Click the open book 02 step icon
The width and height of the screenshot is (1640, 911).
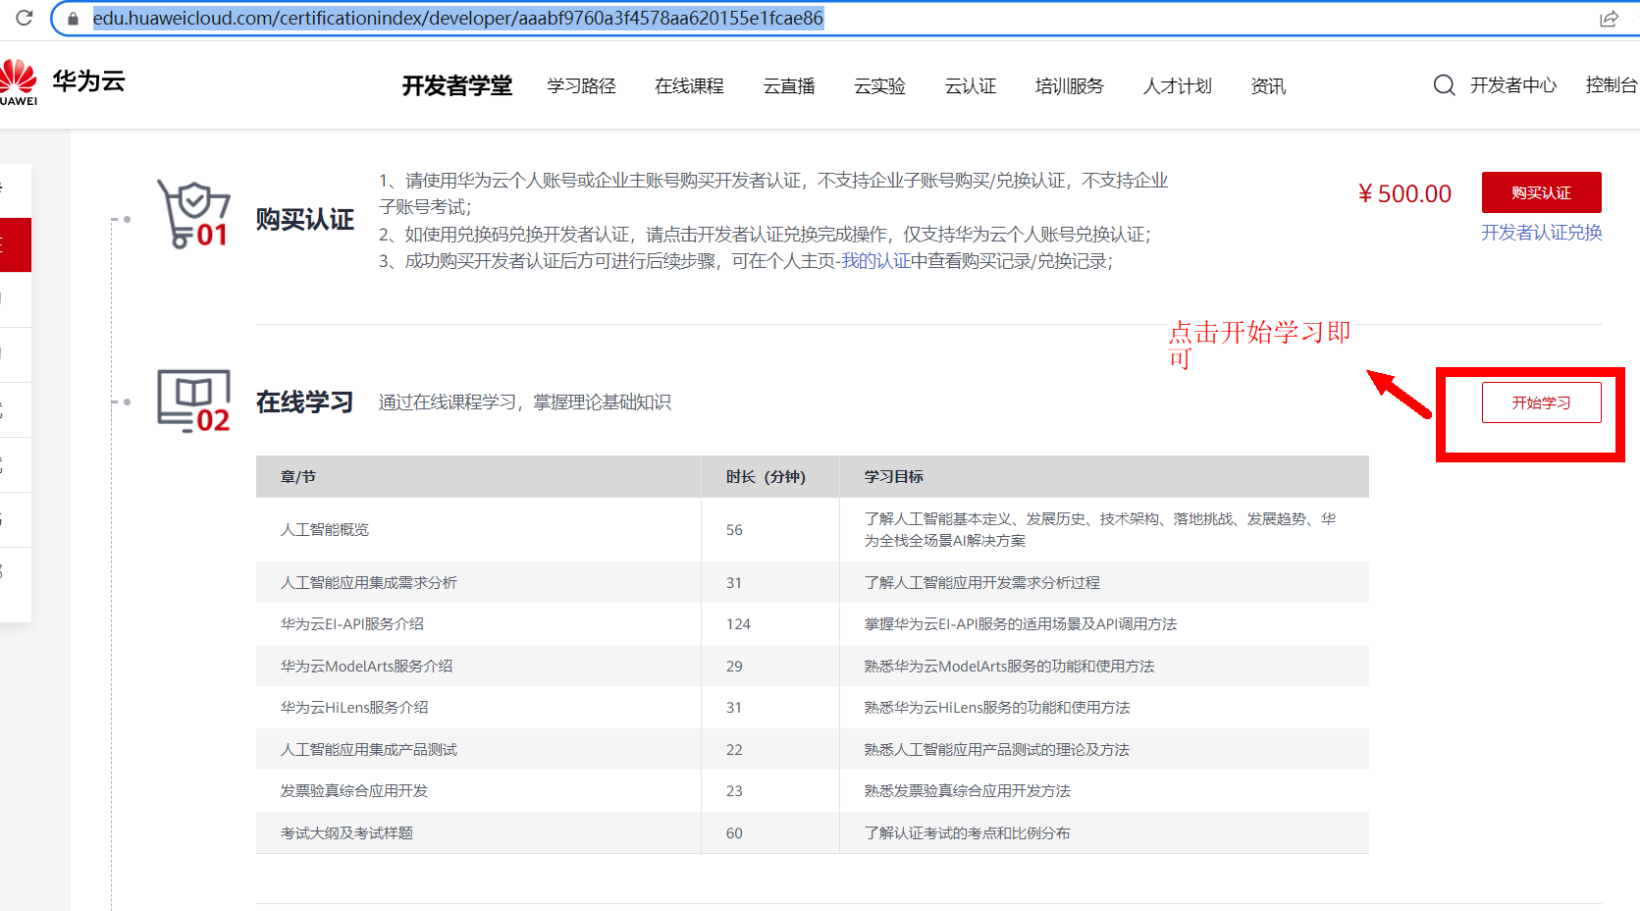193,401
